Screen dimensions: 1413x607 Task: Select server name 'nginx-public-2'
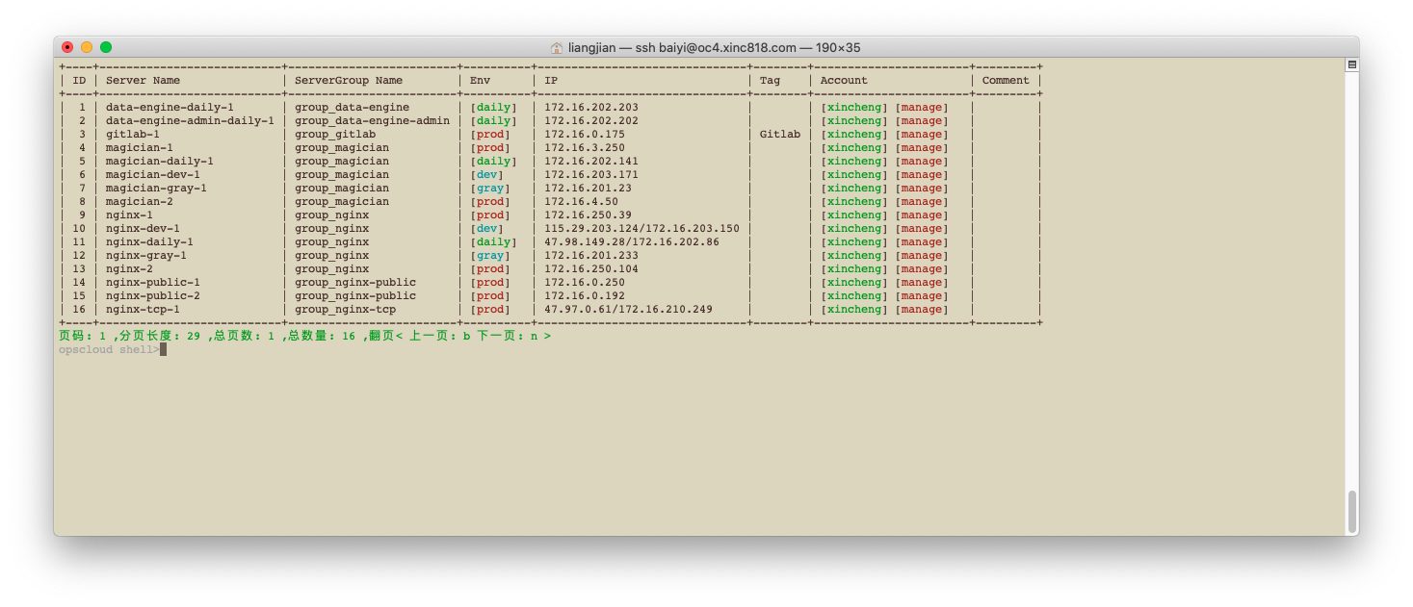pyautogui.click(x=153, y=296)
